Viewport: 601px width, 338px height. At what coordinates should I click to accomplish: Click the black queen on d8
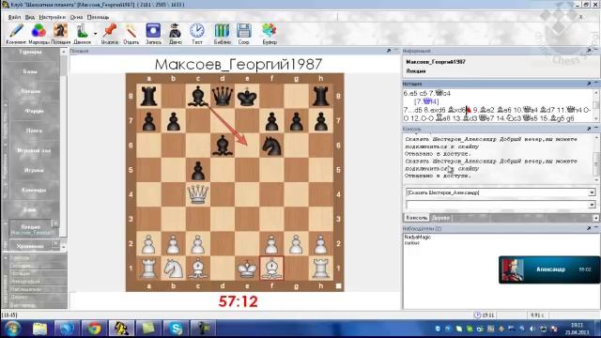tap(223, 96)
